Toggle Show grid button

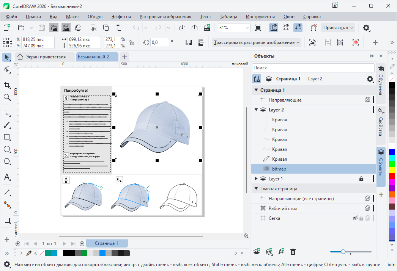[x=286, y=28]
